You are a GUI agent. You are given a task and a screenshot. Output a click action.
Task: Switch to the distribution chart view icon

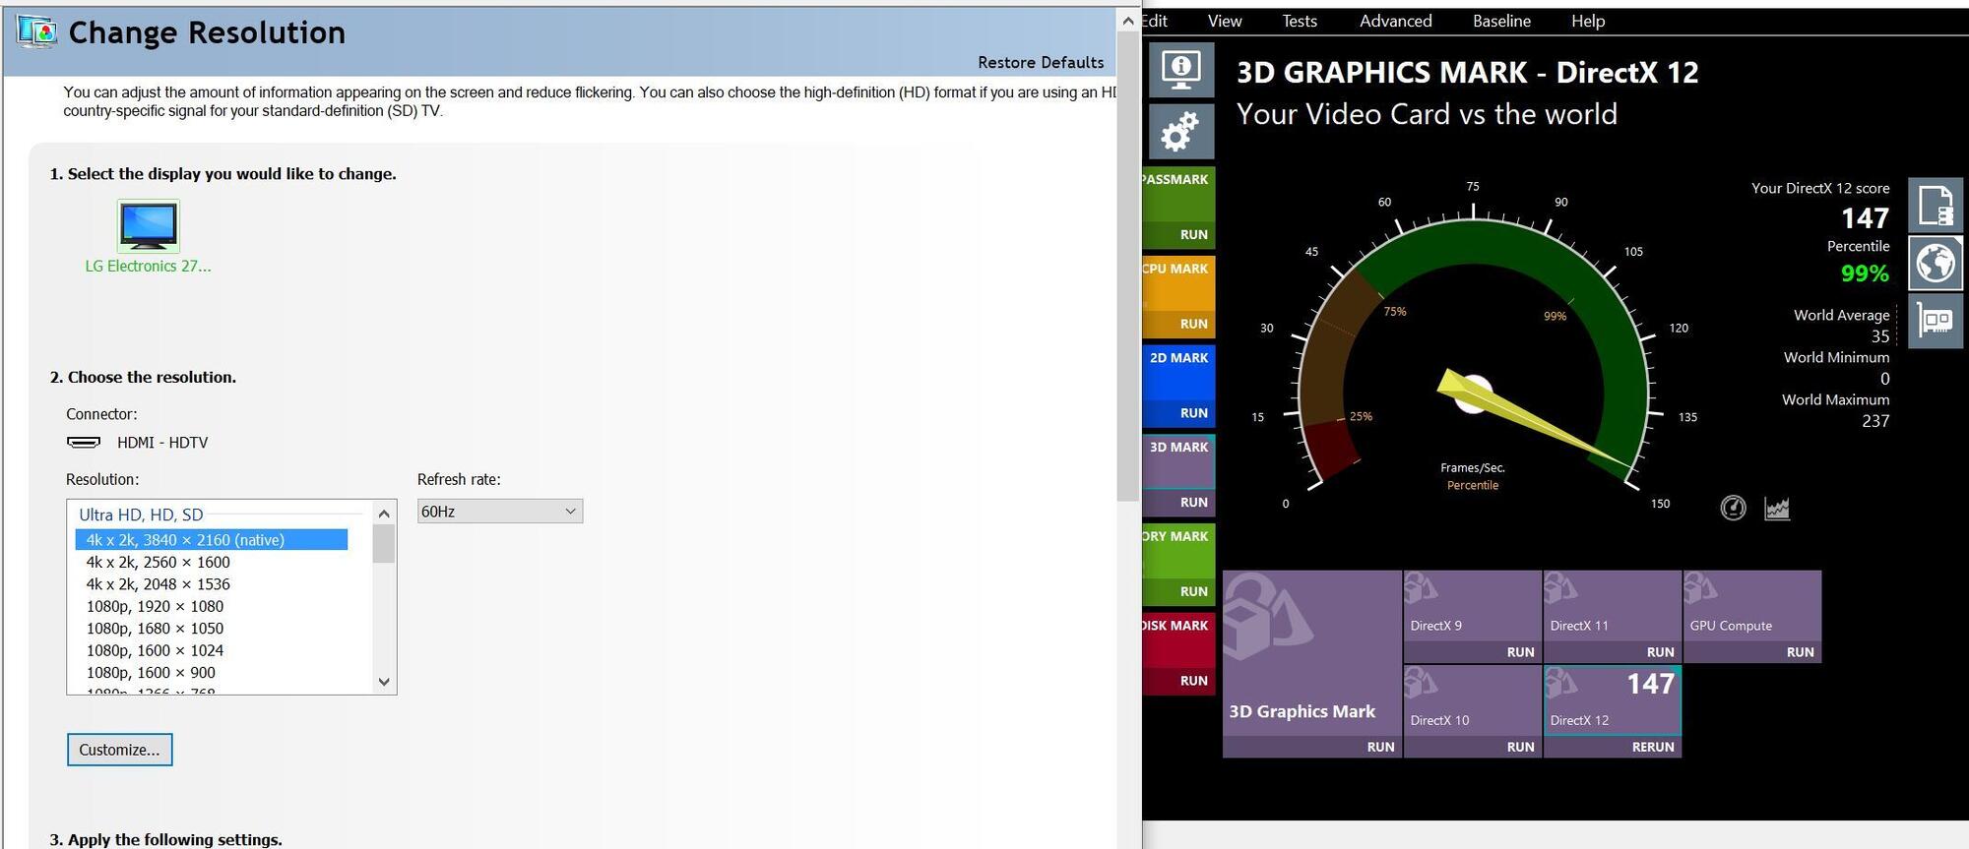(1777, 508)
